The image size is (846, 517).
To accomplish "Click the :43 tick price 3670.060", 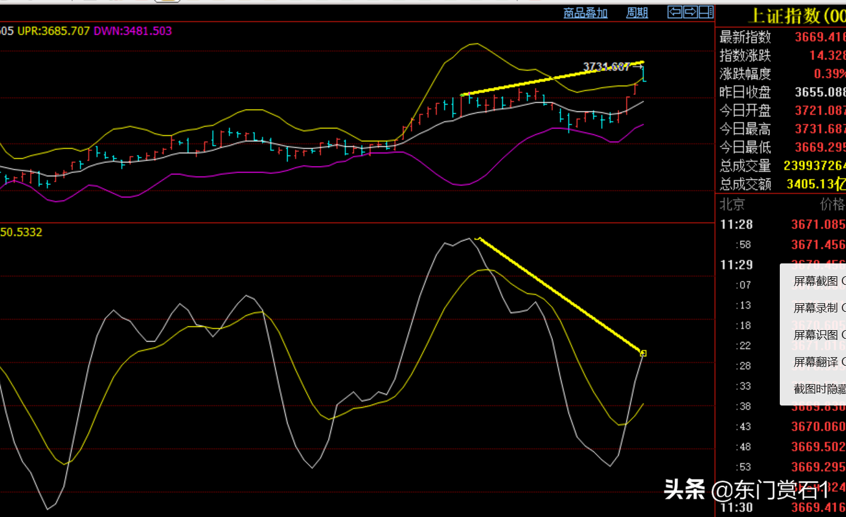I will [x=818, y=426].
